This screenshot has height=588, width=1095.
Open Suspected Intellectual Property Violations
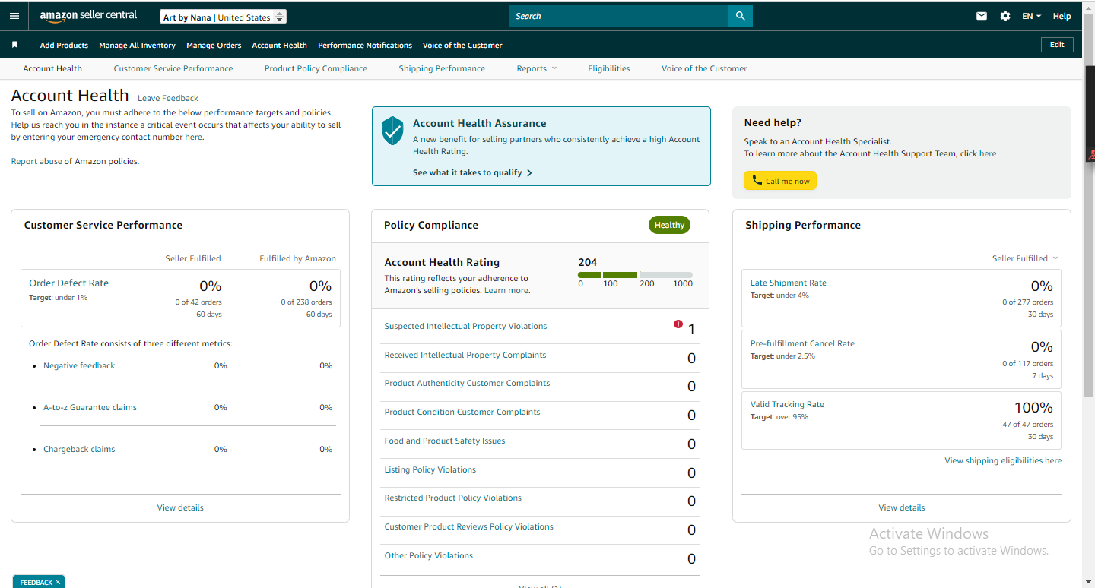point(465,326)
